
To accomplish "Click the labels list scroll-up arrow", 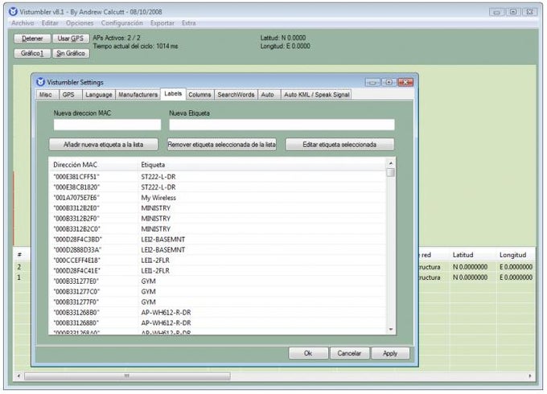I will 391,163.
